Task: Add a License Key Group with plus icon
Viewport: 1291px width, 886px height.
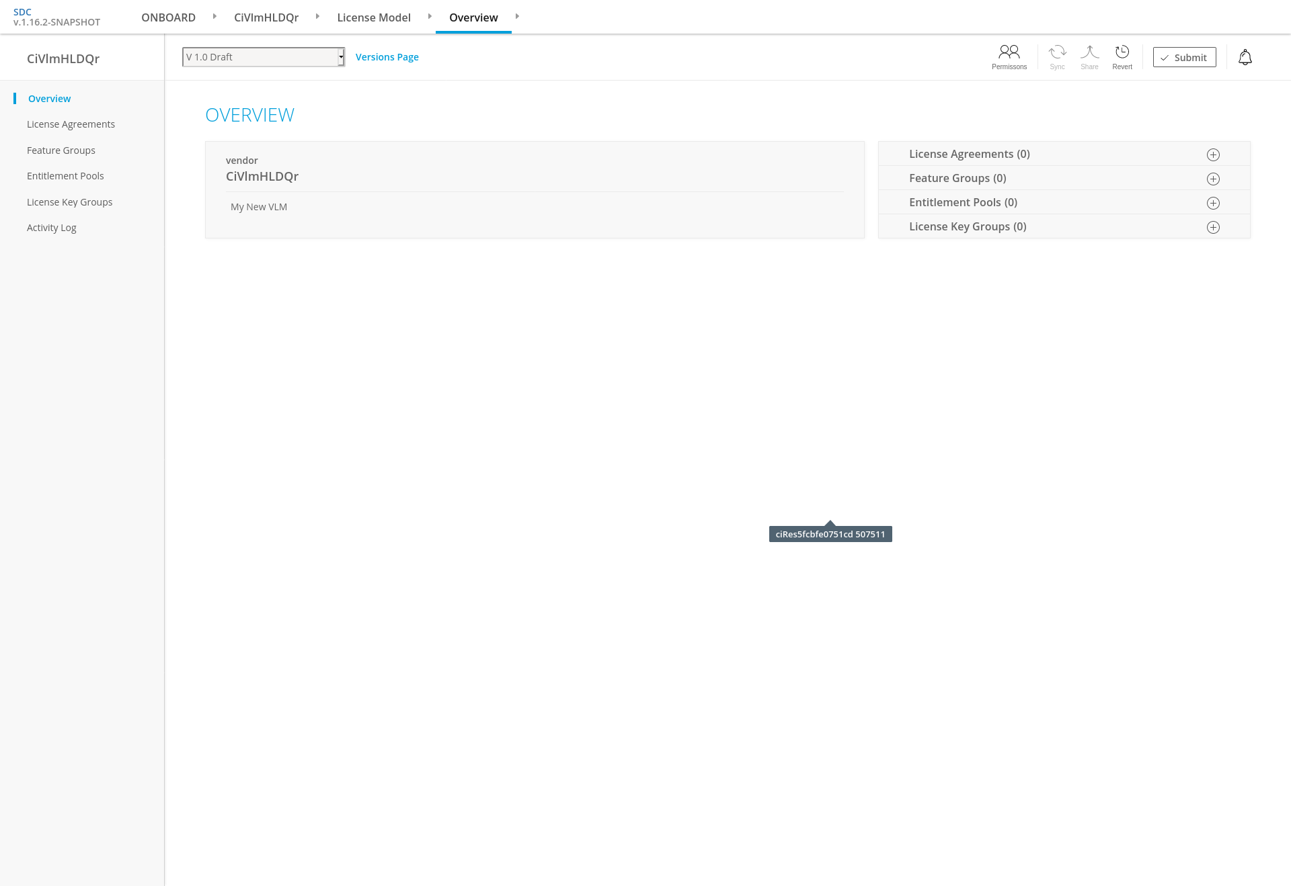Action: click(1213, 227)
